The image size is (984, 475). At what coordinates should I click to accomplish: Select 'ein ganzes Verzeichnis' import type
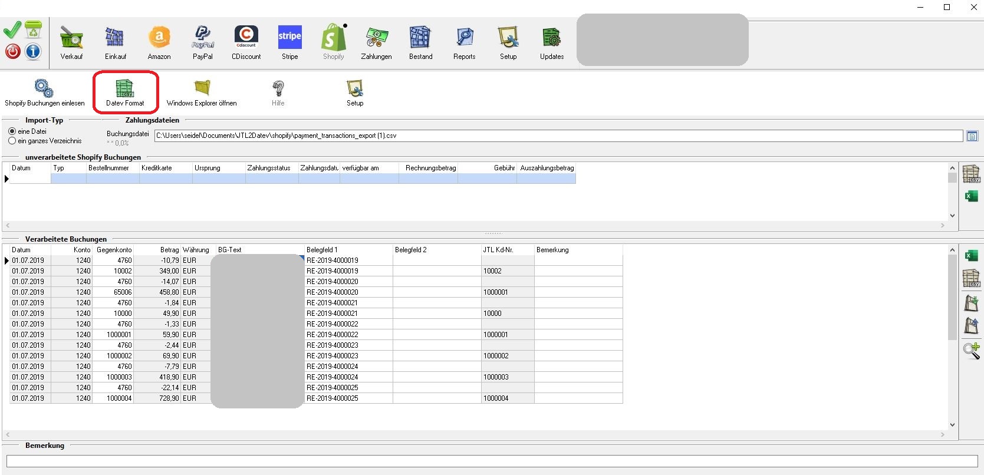(x=12, y=141)
